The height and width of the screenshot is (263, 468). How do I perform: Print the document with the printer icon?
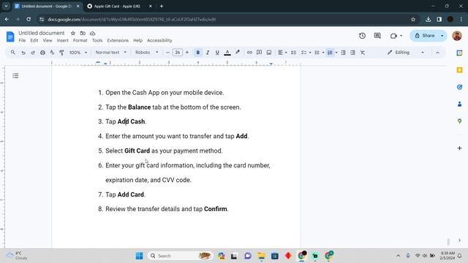tap(42, 53)
